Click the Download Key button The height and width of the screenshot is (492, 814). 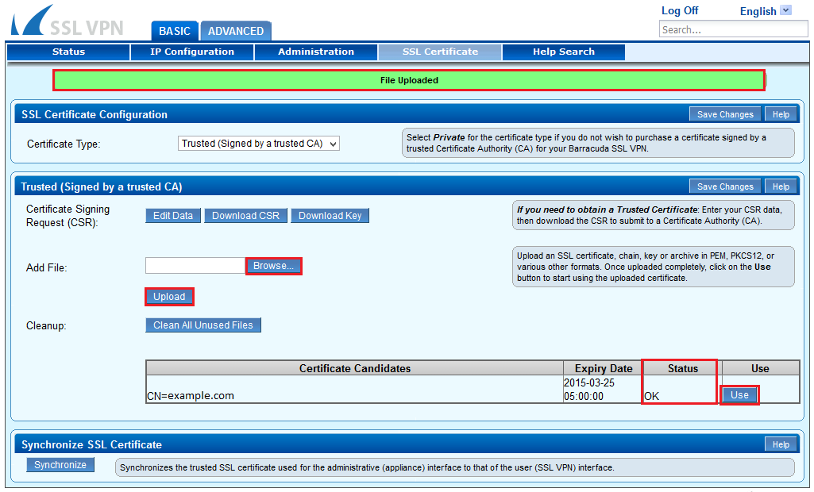click(330, 216)
